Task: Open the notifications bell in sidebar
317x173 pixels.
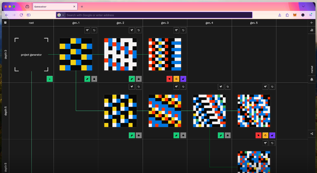Action: point(312,79)
